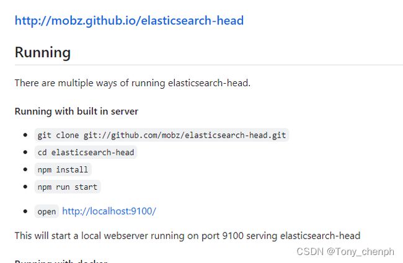
Task: Click the partially visible Running with docker heading
Action: (x=61, y=261)
